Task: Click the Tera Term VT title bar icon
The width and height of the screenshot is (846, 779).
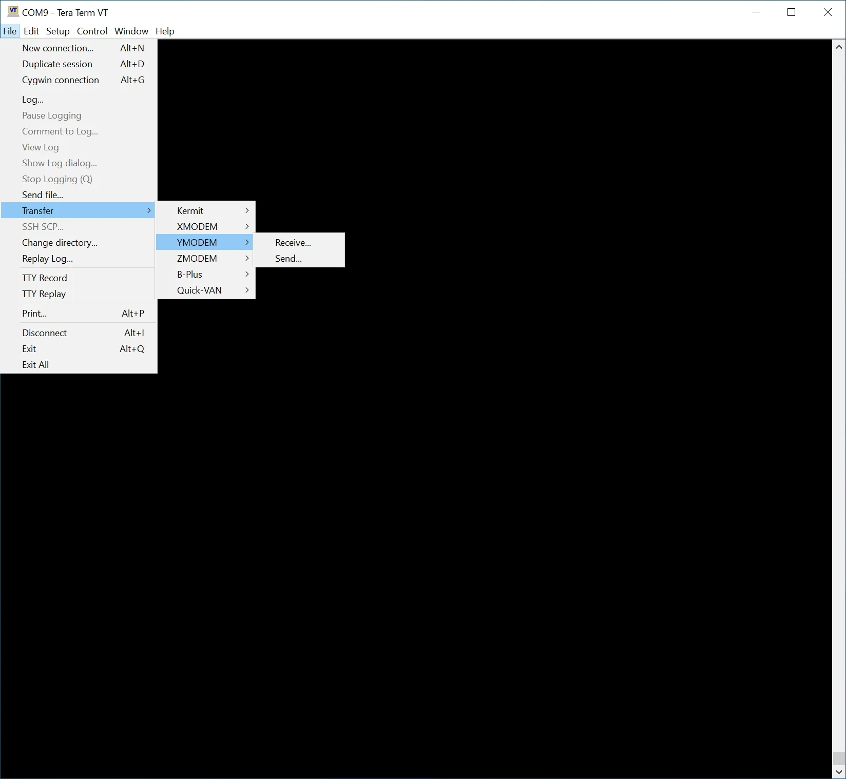Action: pyautogui.click(x=13, y=11)
